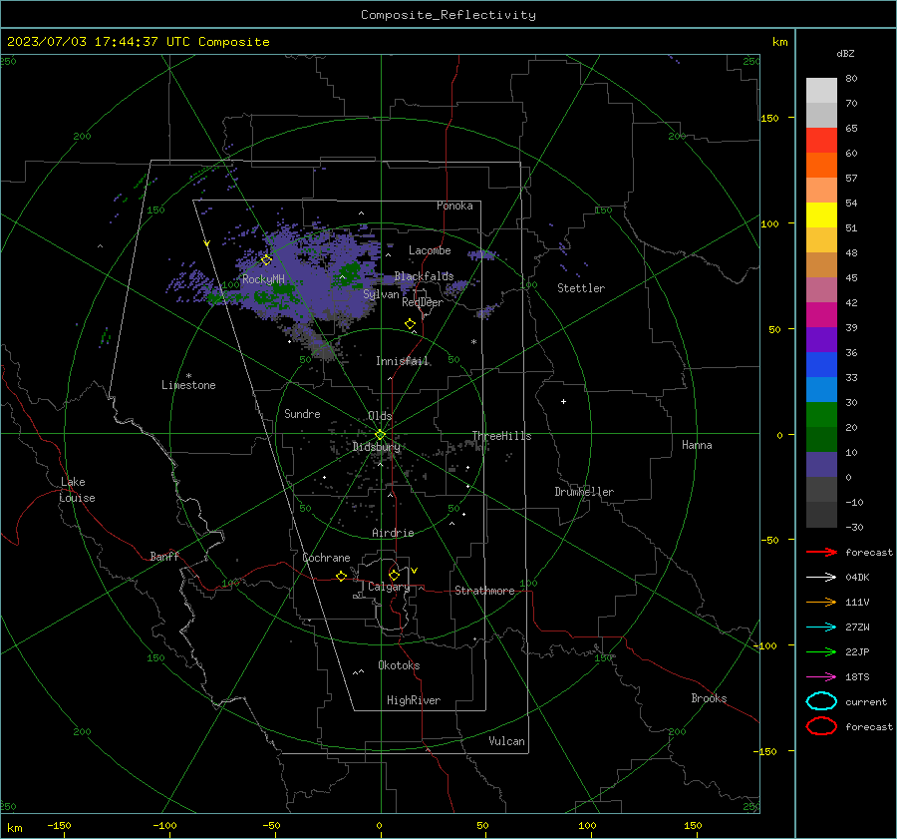
Task: Click the cyan current ellipse symbol
Action: [x=821, y=701]
